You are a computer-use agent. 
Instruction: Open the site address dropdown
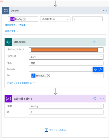pos(101,50)
